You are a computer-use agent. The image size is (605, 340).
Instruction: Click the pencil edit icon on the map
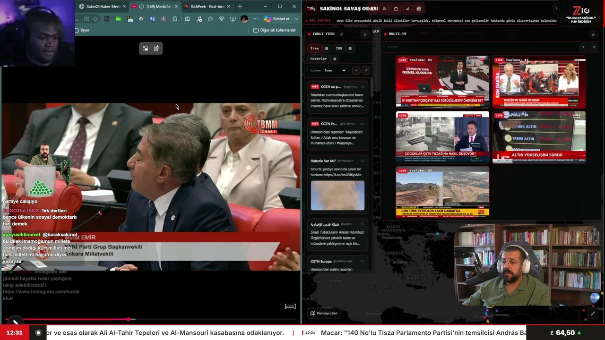tap(593, 314)
